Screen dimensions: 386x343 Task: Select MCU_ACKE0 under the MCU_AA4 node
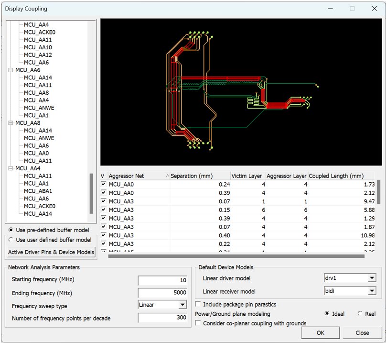[x=40, y=206]
